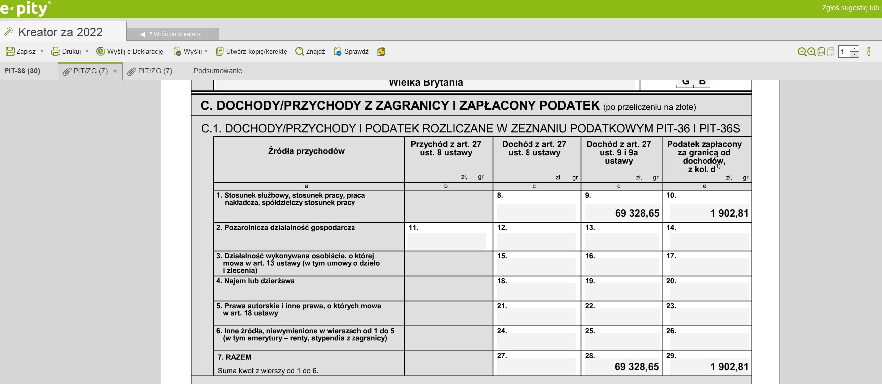Screen dimensions: 882x384
Task: Expand active PIT/ZG (7) tab arrow
Action: click(115, 71)
